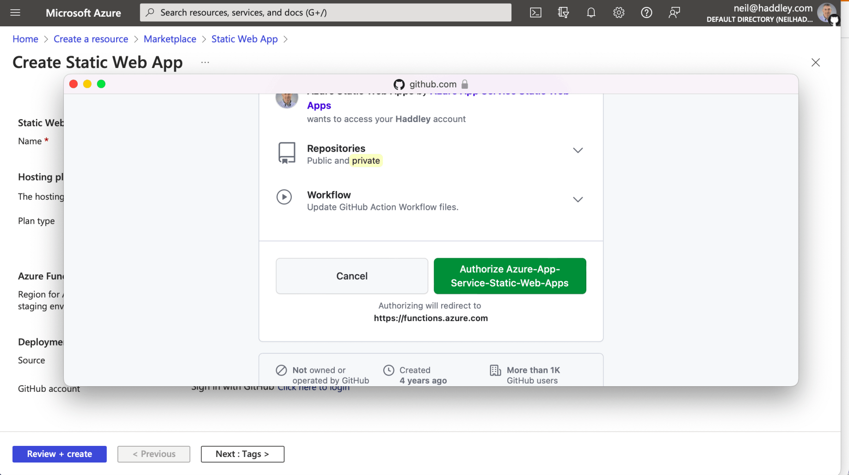Go to Next : Tags step
This screenshot has width=849, height=475.
242,454
